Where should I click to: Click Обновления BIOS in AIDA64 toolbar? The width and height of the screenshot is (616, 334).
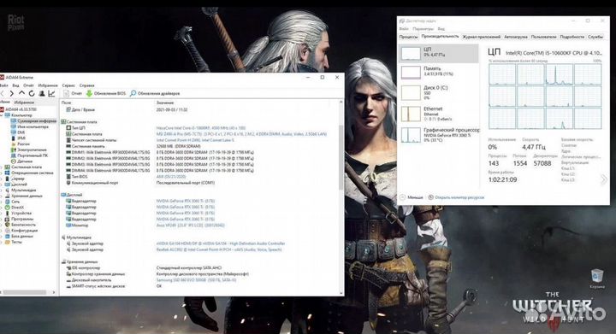pyautogui.click(x=106, y=93)
